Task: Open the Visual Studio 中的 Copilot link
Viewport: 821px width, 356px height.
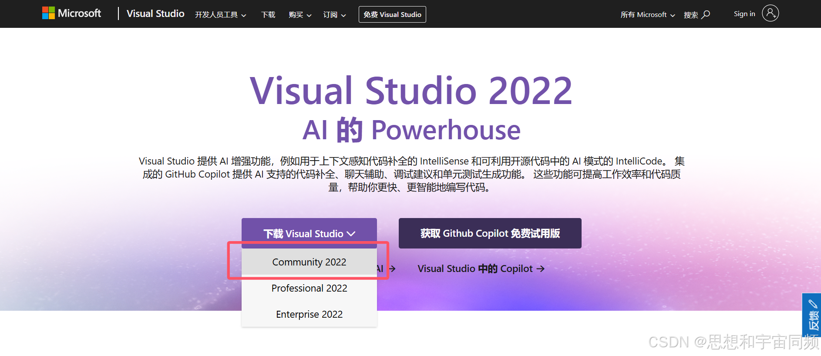Action: click(x=481, y=269)
